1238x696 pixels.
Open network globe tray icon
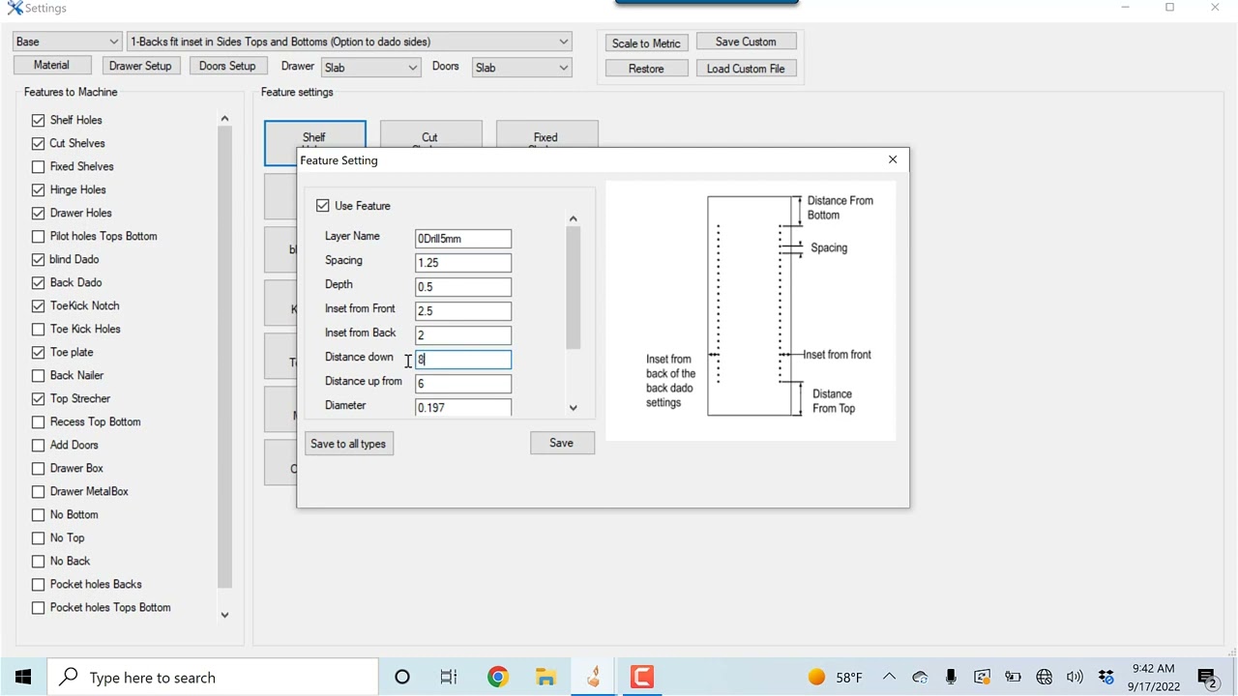point(1044,677)
